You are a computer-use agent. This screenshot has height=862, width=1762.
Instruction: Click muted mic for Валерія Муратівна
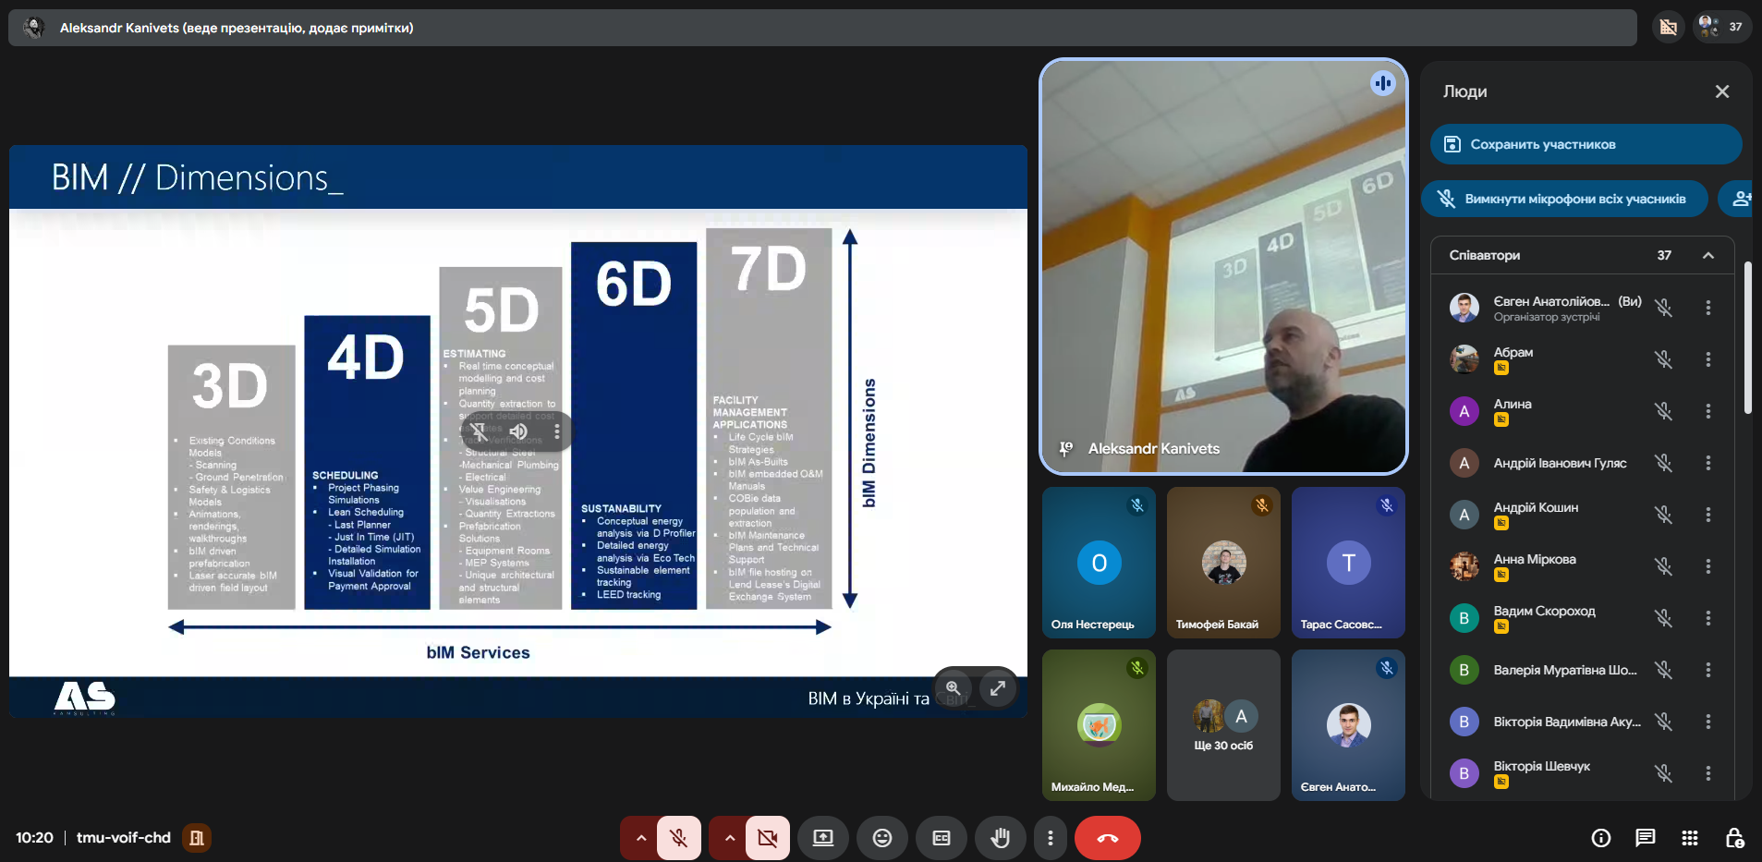click(1664, 670)
